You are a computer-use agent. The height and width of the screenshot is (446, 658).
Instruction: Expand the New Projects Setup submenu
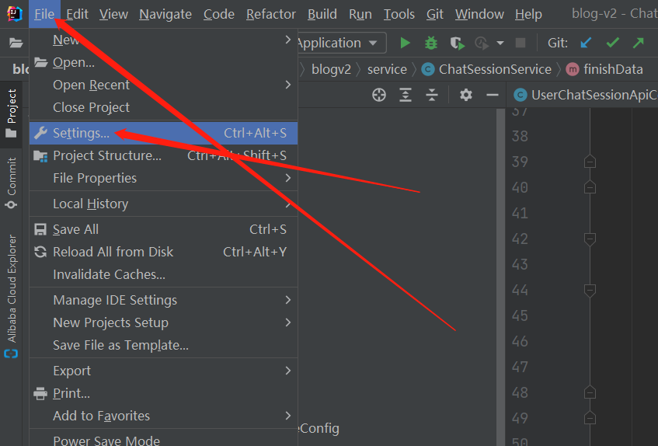164,322
